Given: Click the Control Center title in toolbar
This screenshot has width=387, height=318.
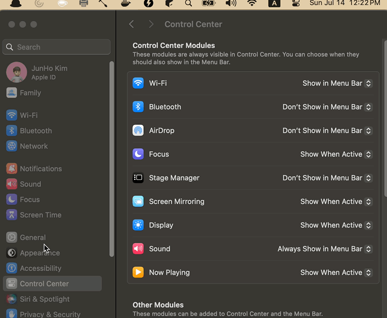Looking at the screenshot, I should point(193,24).
